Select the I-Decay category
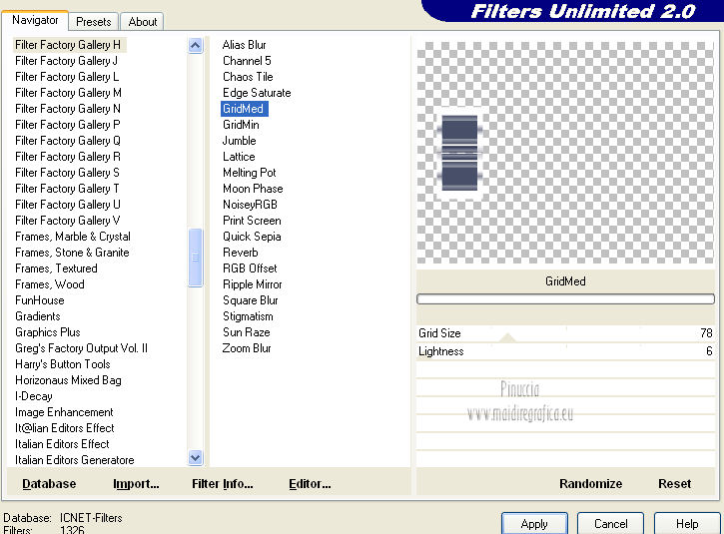The image size is (724, 534). point(34,396)
